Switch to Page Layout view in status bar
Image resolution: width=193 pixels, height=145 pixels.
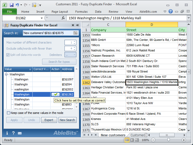[x=132, y=140]
